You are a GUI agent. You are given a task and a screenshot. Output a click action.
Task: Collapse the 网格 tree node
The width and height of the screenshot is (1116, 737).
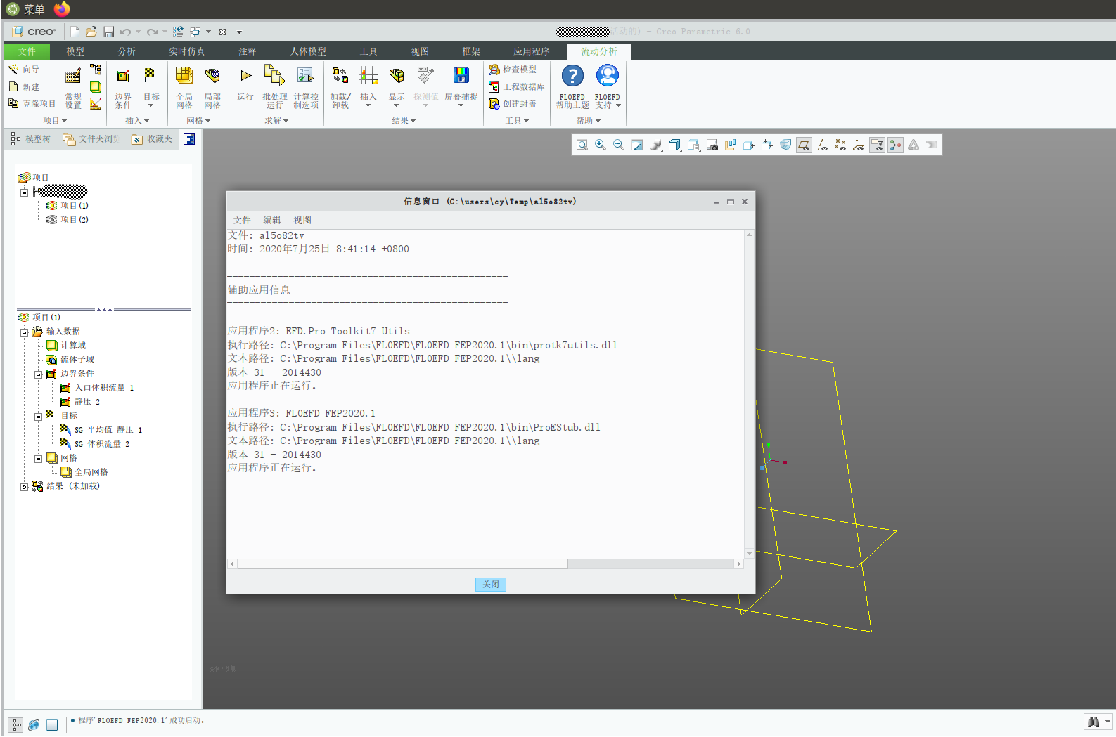pos(38,459)
